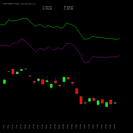Screen dimensions: 133x133
Task: Select the low value L: 367.00
Action: (68, 9)
